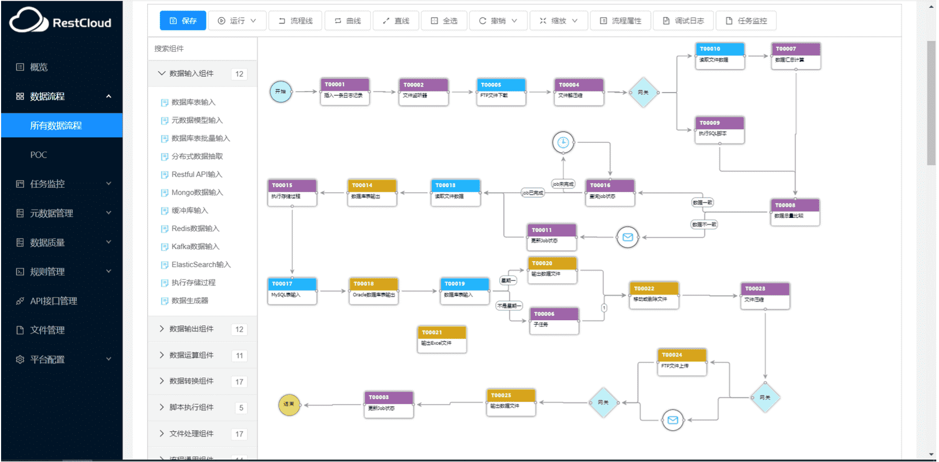Select node T00002 文件监听器
939x462 pixels.
click(424, 91)
